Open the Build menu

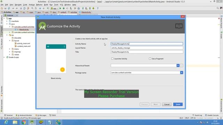46,5
